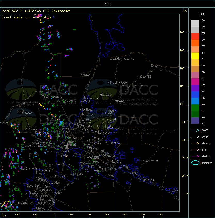Select the TUNUYAN label on the map
The height and width of the screenshot is (218, 215).
(x=55, y=201)
